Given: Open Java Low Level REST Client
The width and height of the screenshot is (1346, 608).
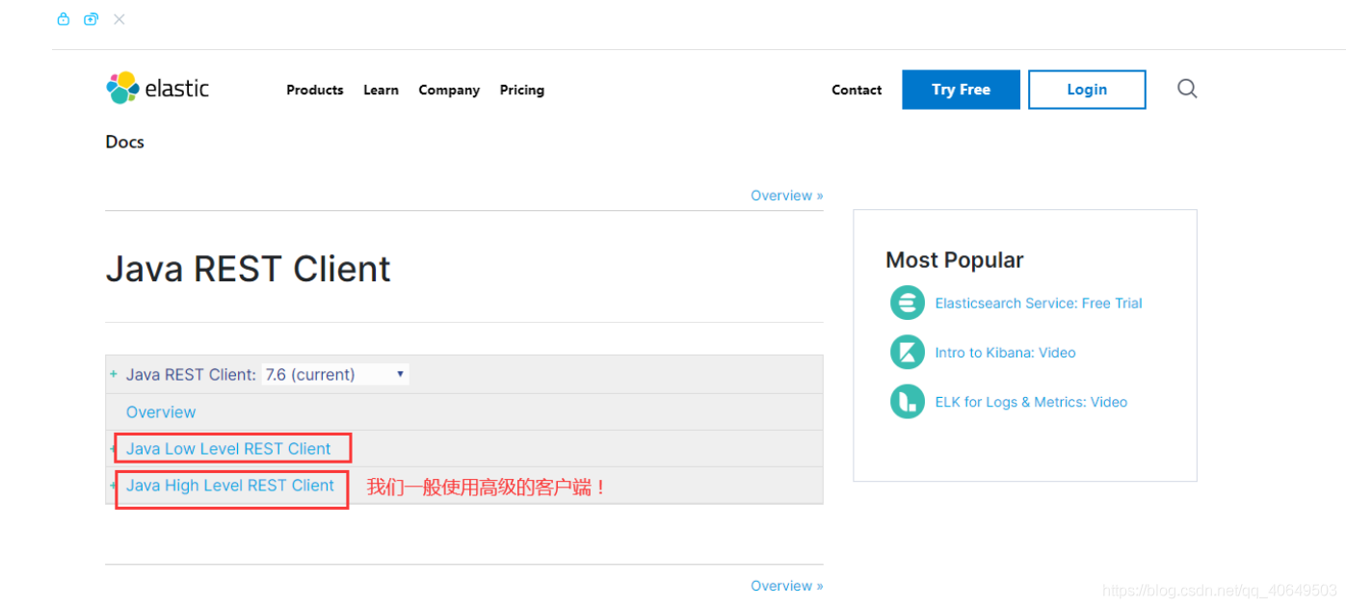Looking at the screenshot, I should coord(228,448).
